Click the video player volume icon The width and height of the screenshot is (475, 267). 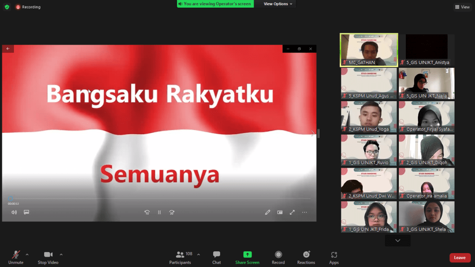click(14, 212)
